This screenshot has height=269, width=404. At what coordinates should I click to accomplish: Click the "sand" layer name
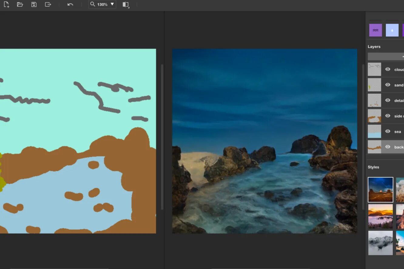click(399, 85)
